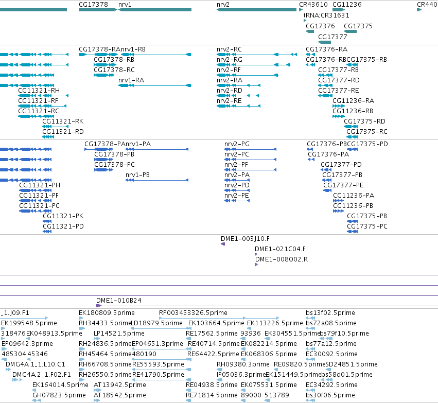Screen dimensions: 438x403
Task: Select transcript nrv2-RF
Action: pos(229,70)
